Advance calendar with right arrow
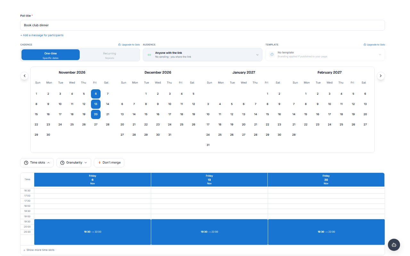Image resolution: width=410 pixels, height=256 pixels. 381,76
